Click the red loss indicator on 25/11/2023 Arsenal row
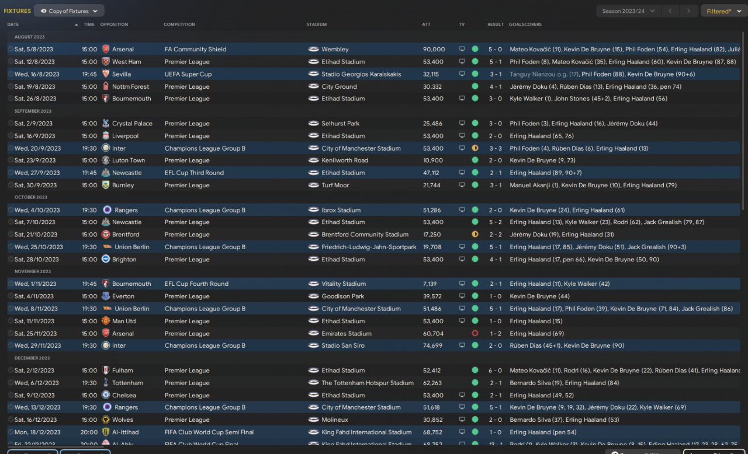 [475, 334]
